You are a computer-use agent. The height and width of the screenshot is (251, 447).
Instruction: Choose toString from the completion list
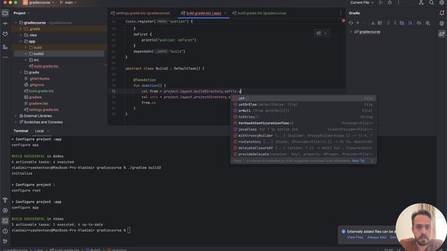point(303,117)
